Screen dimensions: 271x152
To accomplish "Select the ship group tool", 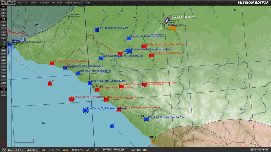I will point(4,57).
